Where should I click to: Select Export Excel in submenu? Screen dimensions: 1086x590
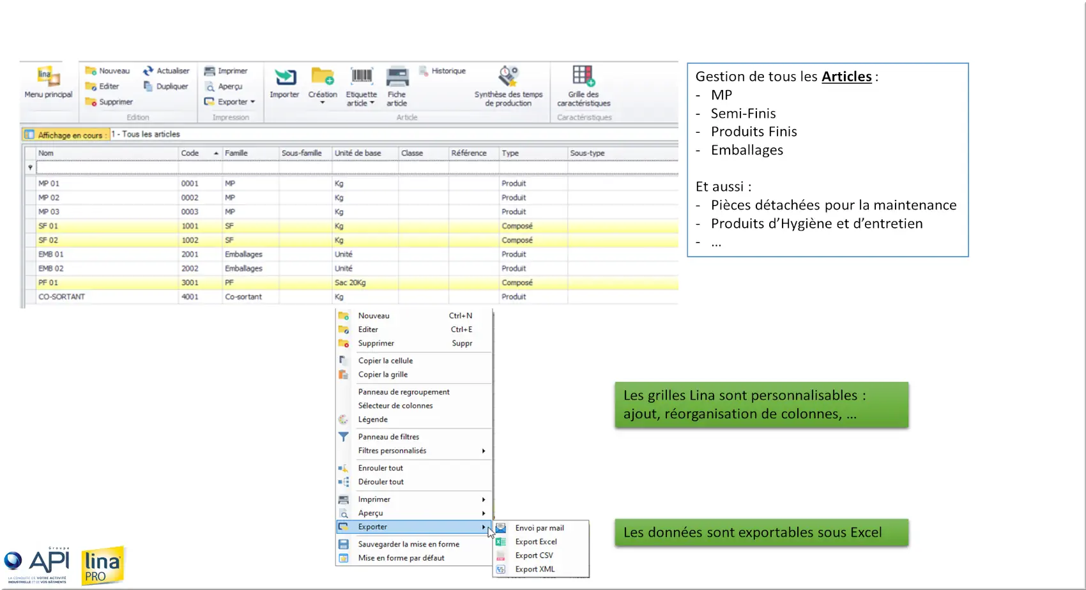tap(541, 542)
